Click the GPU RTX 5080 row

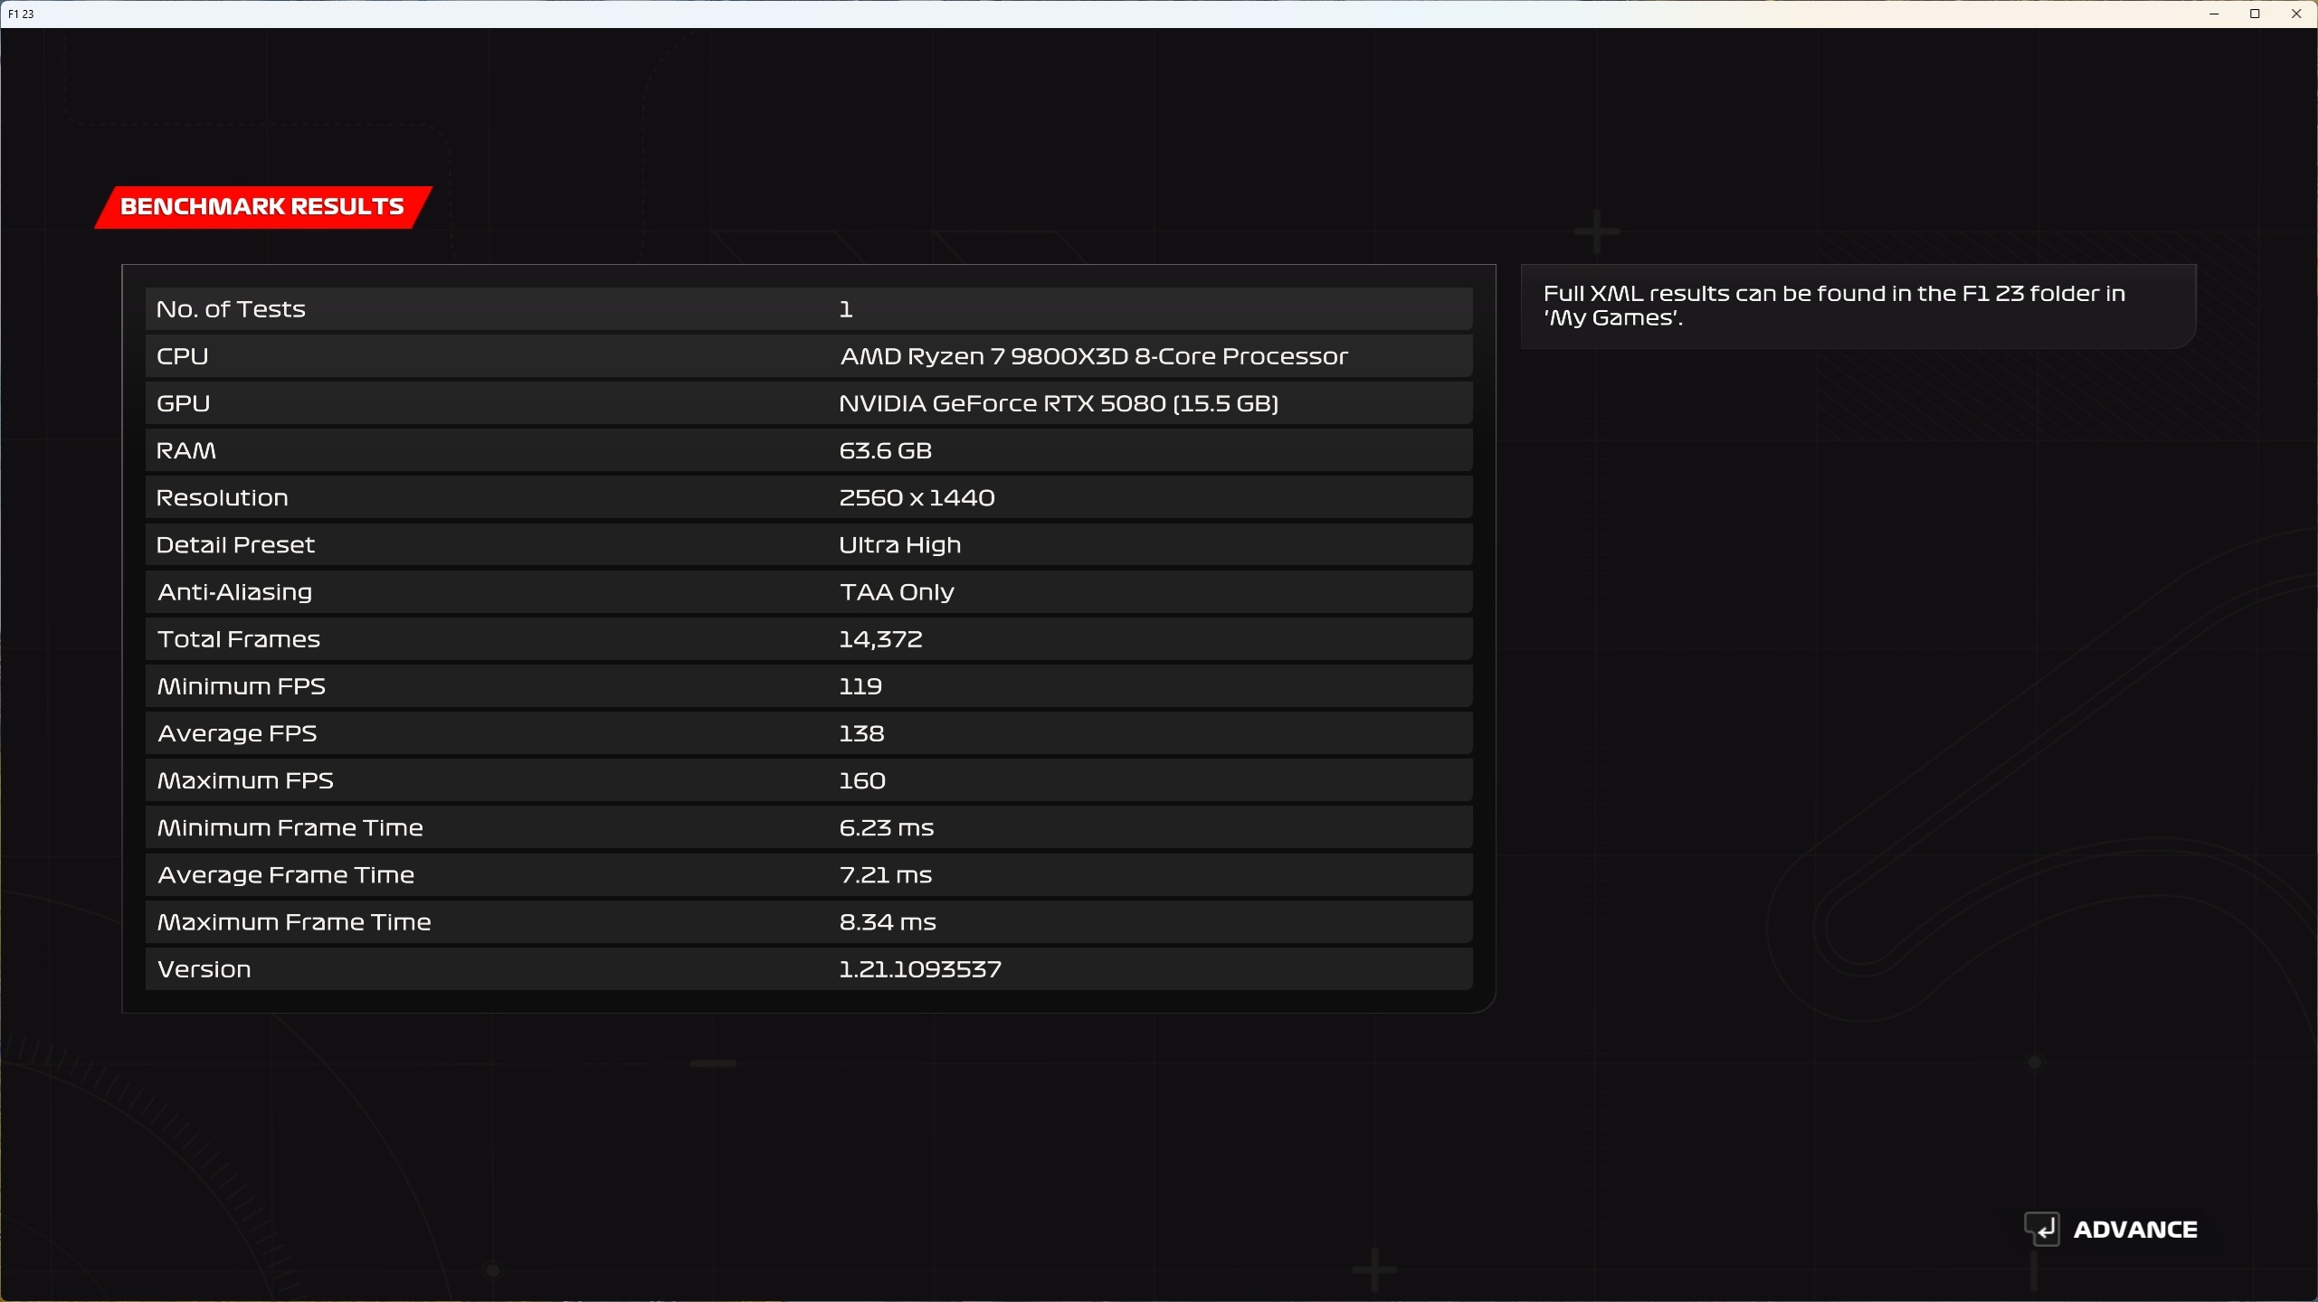tap(808, 403)
